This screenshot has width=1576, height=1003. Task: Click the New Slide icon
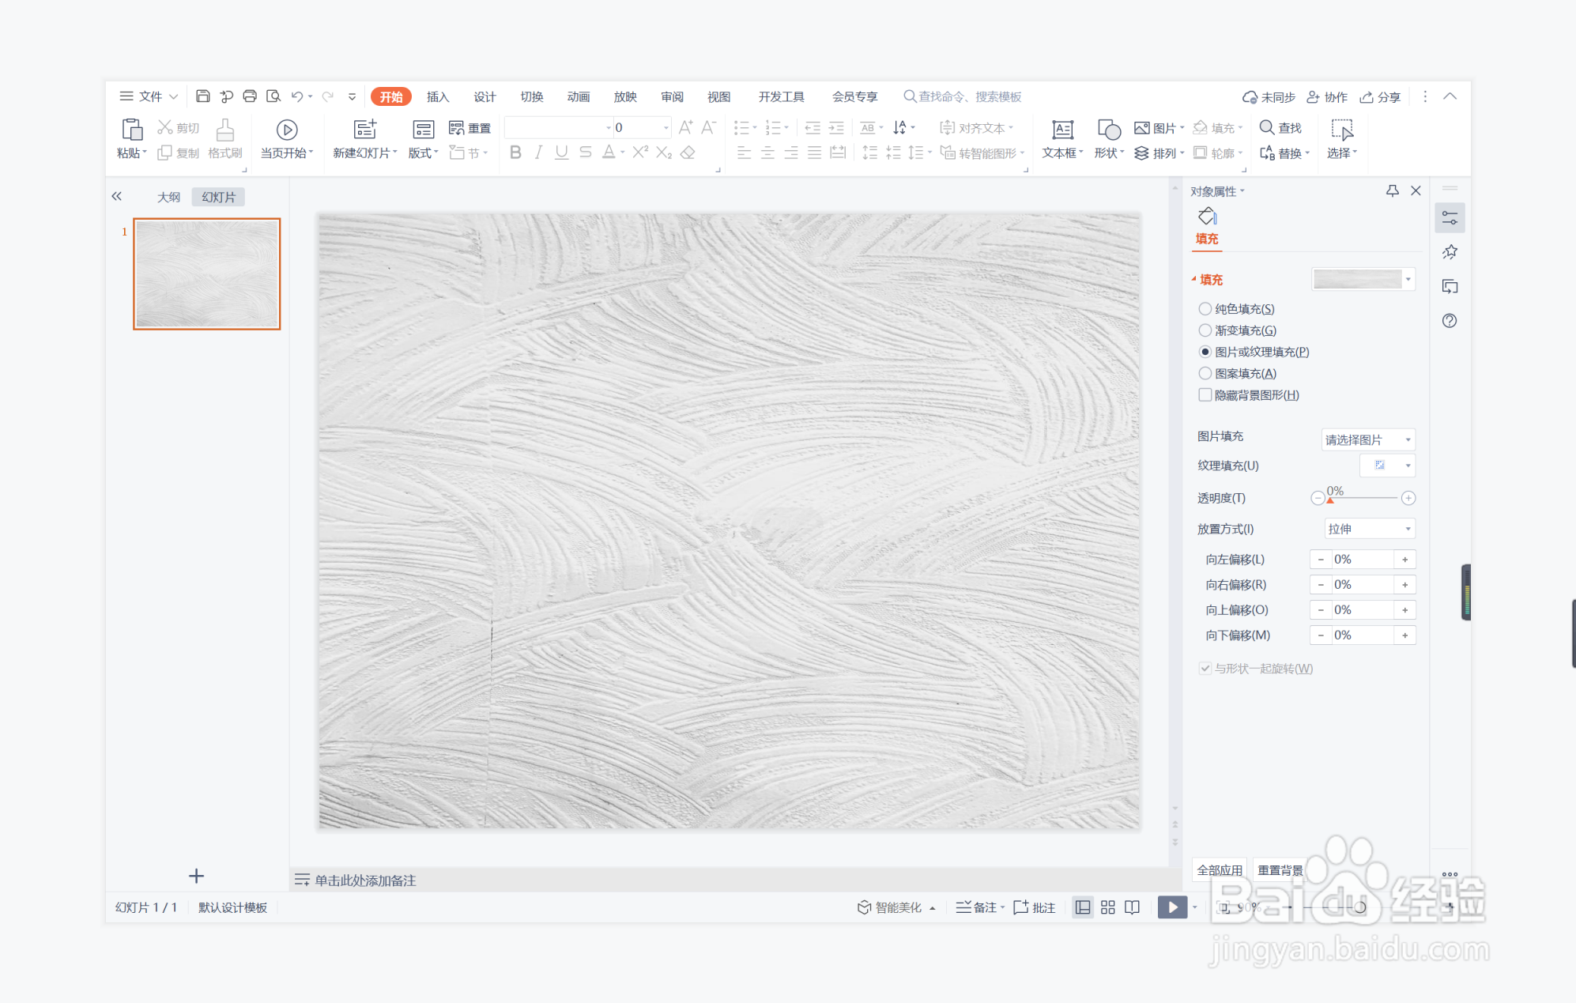pyautogui.click(x=364, y=130)
